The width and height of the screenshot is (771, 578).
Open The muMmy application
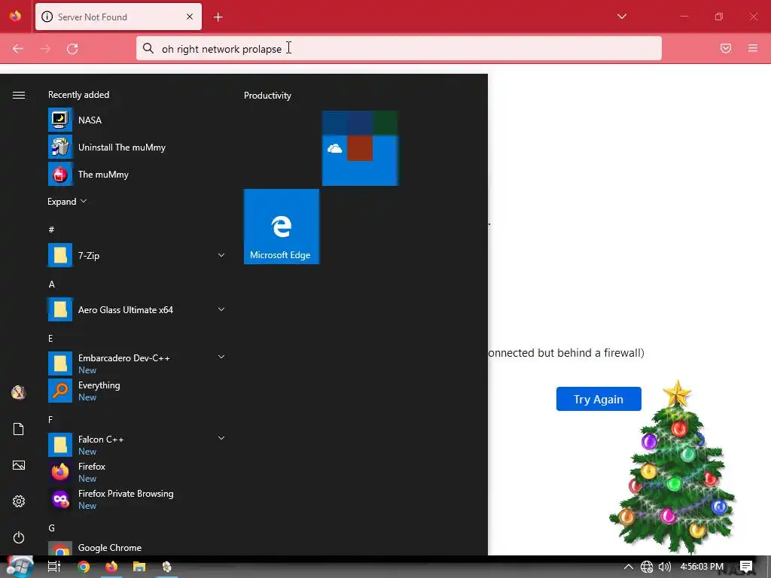click(x=137, y=174)
